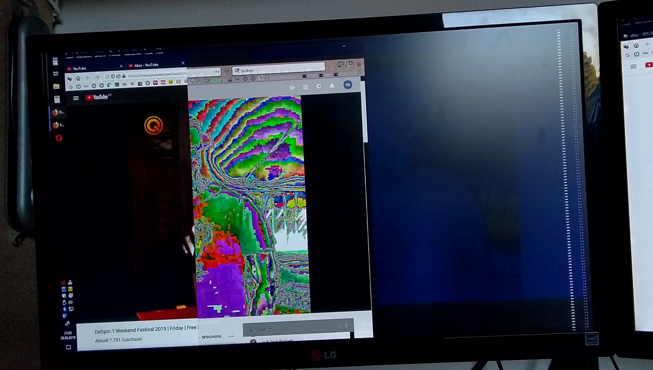Go back with browser back arrow
The image size is (653, 370).
(88, 78)
